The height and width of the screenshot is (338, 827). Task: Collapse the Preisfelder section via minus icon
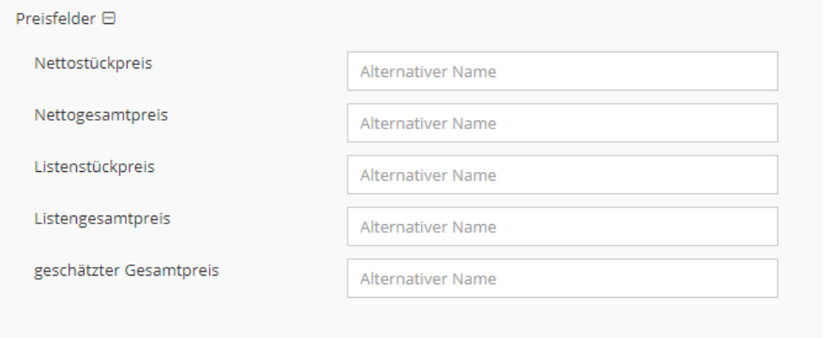(109, 19)
